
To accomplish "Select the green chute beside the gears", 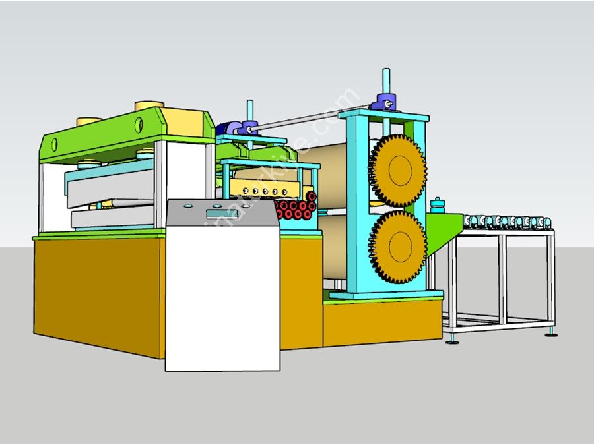I will [x=441, y=234].
